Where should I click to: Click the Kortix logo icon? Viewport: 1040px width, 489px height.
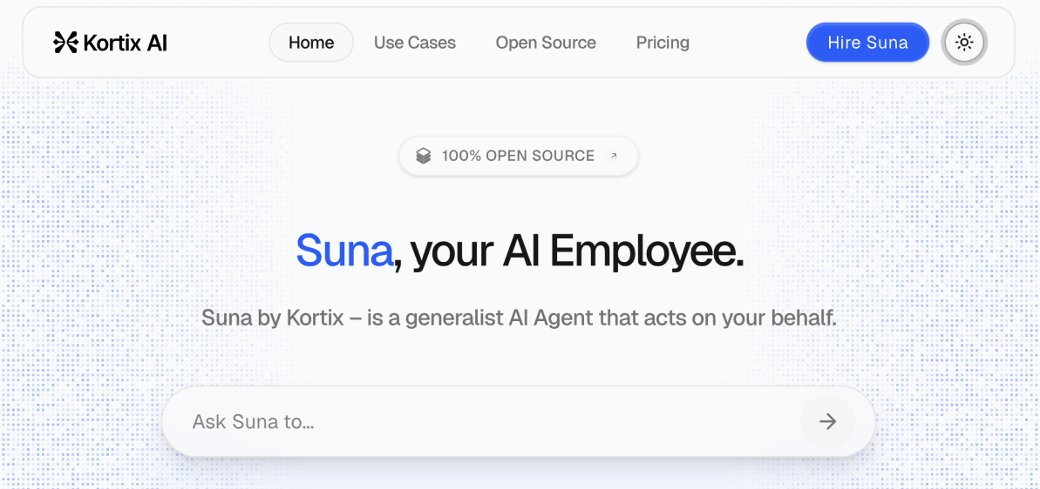[x=65, y=43]
